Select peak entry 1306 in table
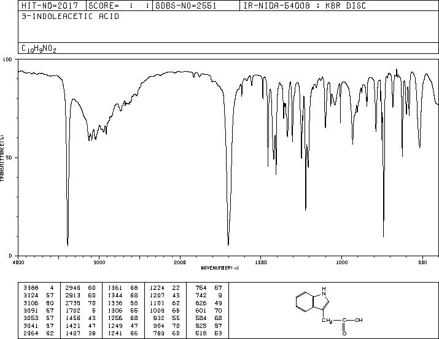The image size is (439, 339). (123, 310)
